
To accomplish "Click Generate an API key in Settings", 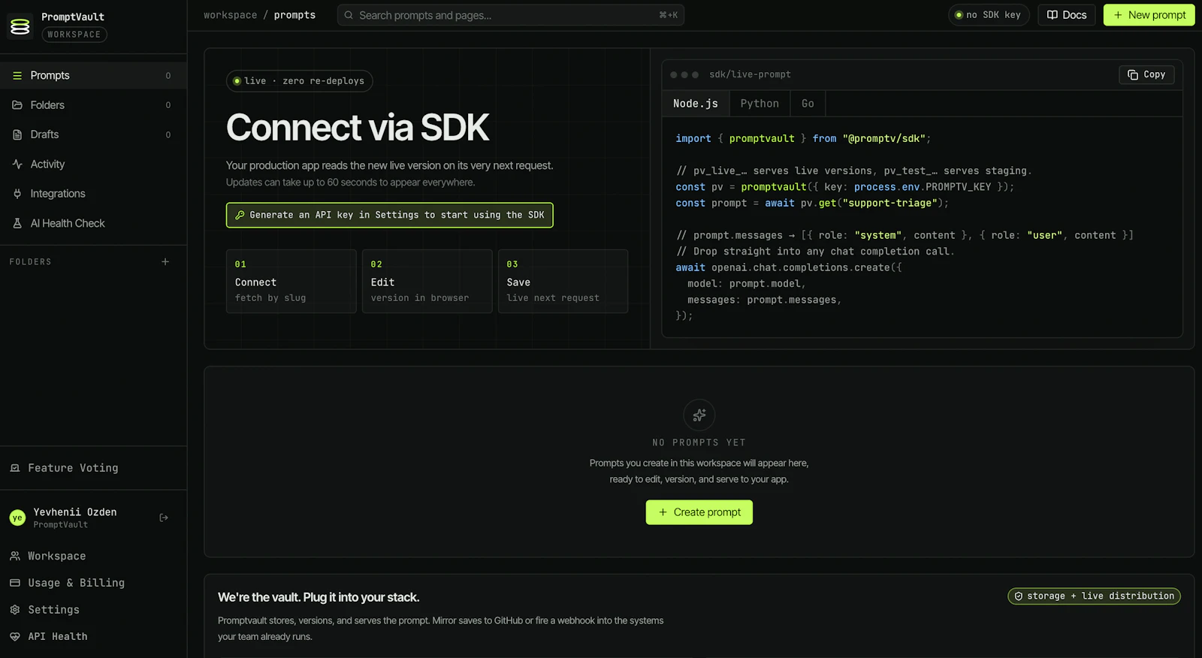I will pos(390,215).
